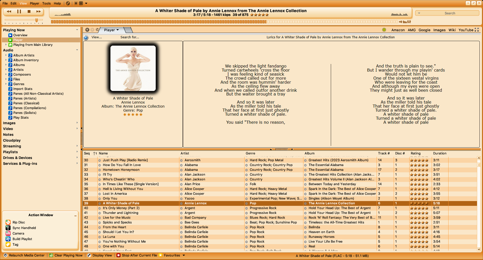Refresh the current view
483x260 pixels.
97,30
